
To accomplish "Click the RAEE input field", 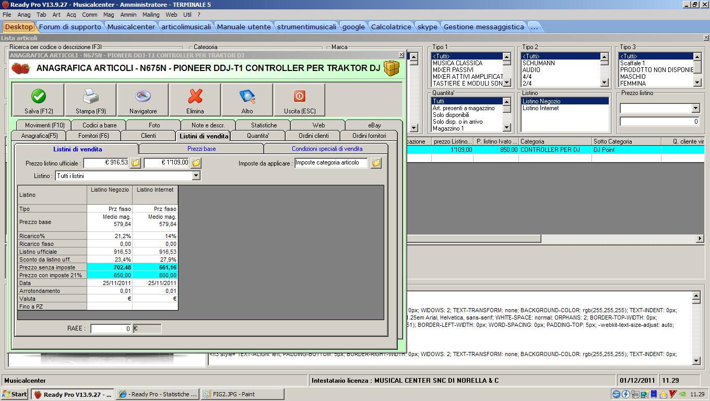I will click(x=111, y=328).
